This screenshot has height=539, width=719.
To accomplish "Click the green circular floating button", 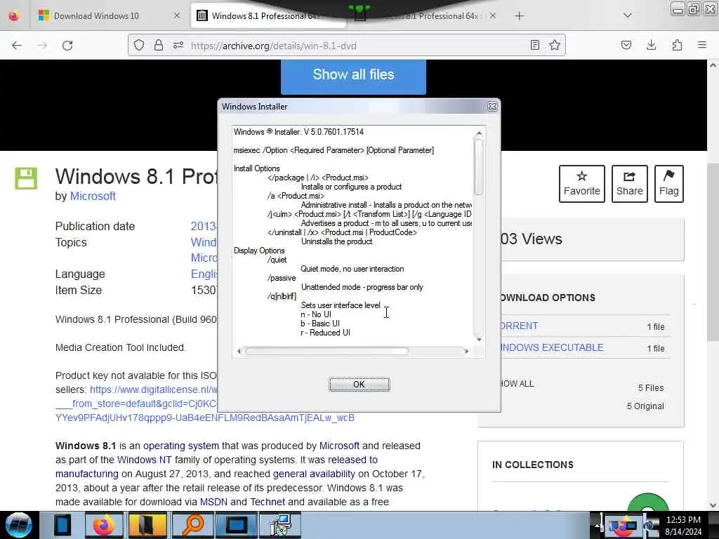I will point(648,503).
